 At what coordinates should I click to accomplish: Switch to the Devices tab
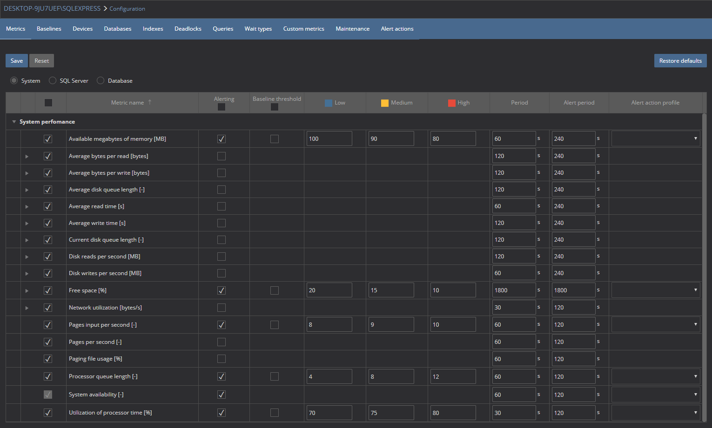(83, 29)
